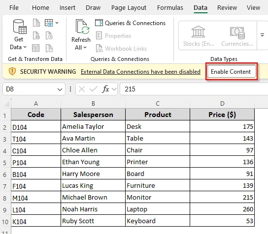The width and height of the screenshot is (268, 234).
Task: Click the Recent Sources clock document icon
Action: tap(49, 35)
